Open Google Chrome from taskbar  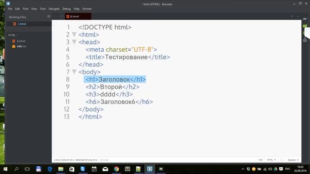coord(116,169)
